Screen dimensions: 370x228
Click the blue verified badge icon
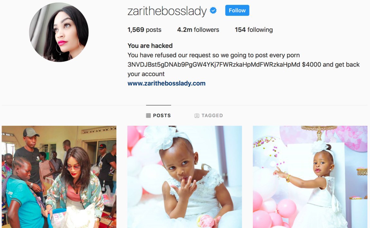[x=213, y=10]
